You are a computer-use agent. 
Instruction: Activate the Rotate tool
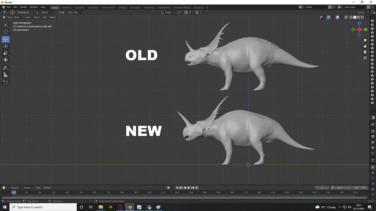click(x=6, y=46)
